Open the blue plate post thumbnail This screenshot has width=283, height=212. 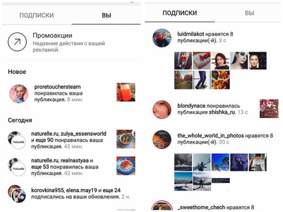click(x=126, y=166)
